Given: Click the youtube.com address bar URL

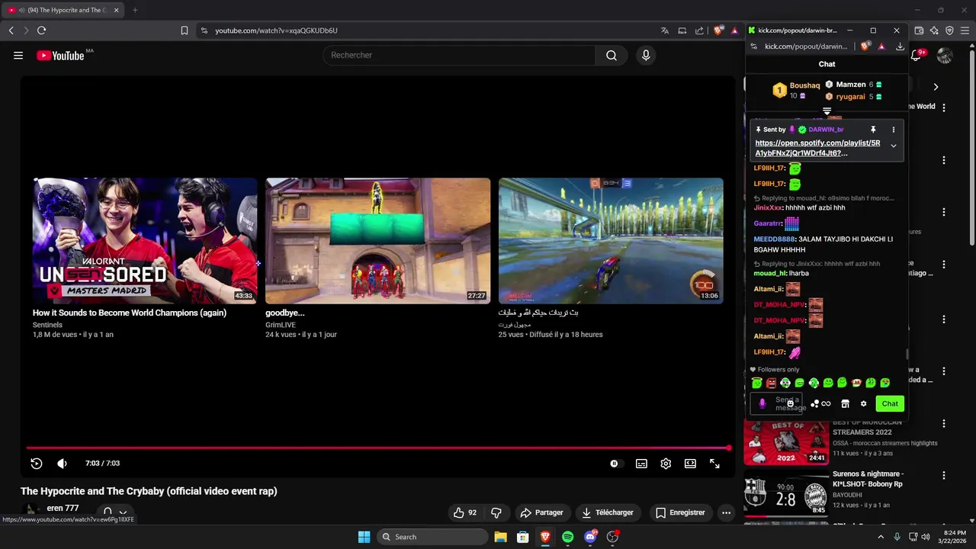Looking at the screenshot, I should [x=276, y=30].
